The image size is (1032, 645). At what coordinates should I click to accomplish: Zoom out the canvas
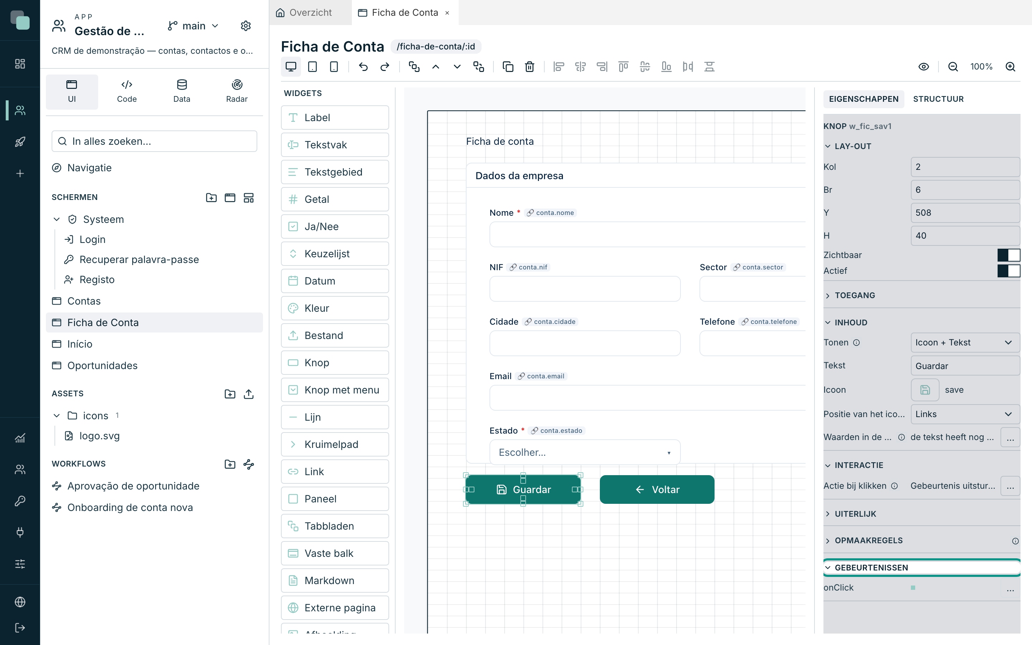(x=953, y=67)
